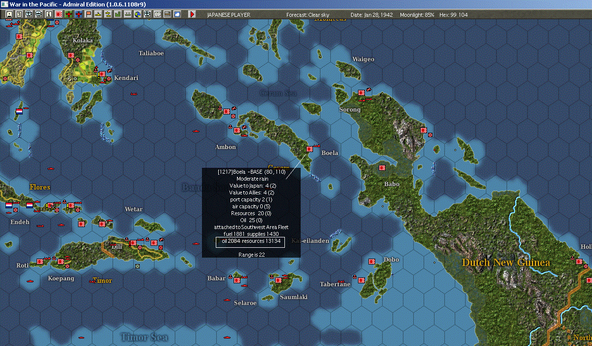Image resolution: width=592 pixels, height=346 pixels.
Task: Click the 'Moonlight: 85%' status text
Action: (x=417, y=15)
